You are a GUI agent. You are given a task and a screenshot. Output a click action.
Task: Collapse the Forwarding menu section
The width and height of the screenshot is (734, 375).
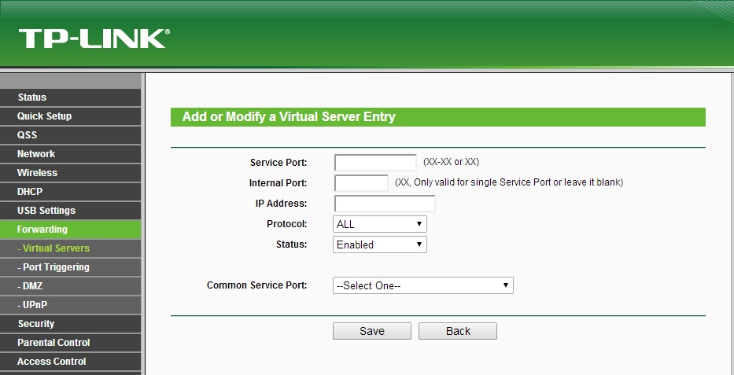coord(42,230)
